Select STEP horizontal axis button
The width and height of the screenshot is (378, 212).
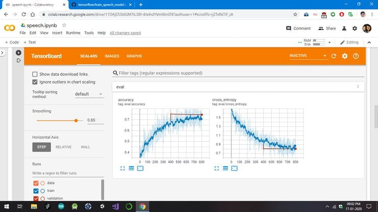41,147
